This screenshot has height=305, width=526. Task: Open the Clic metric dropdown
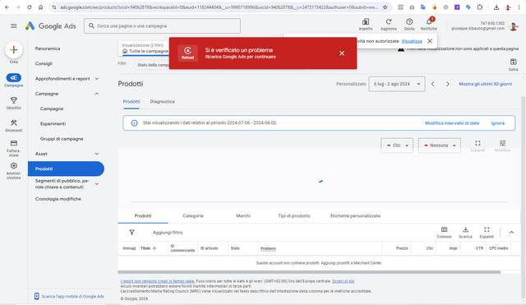tap(397, 146)
